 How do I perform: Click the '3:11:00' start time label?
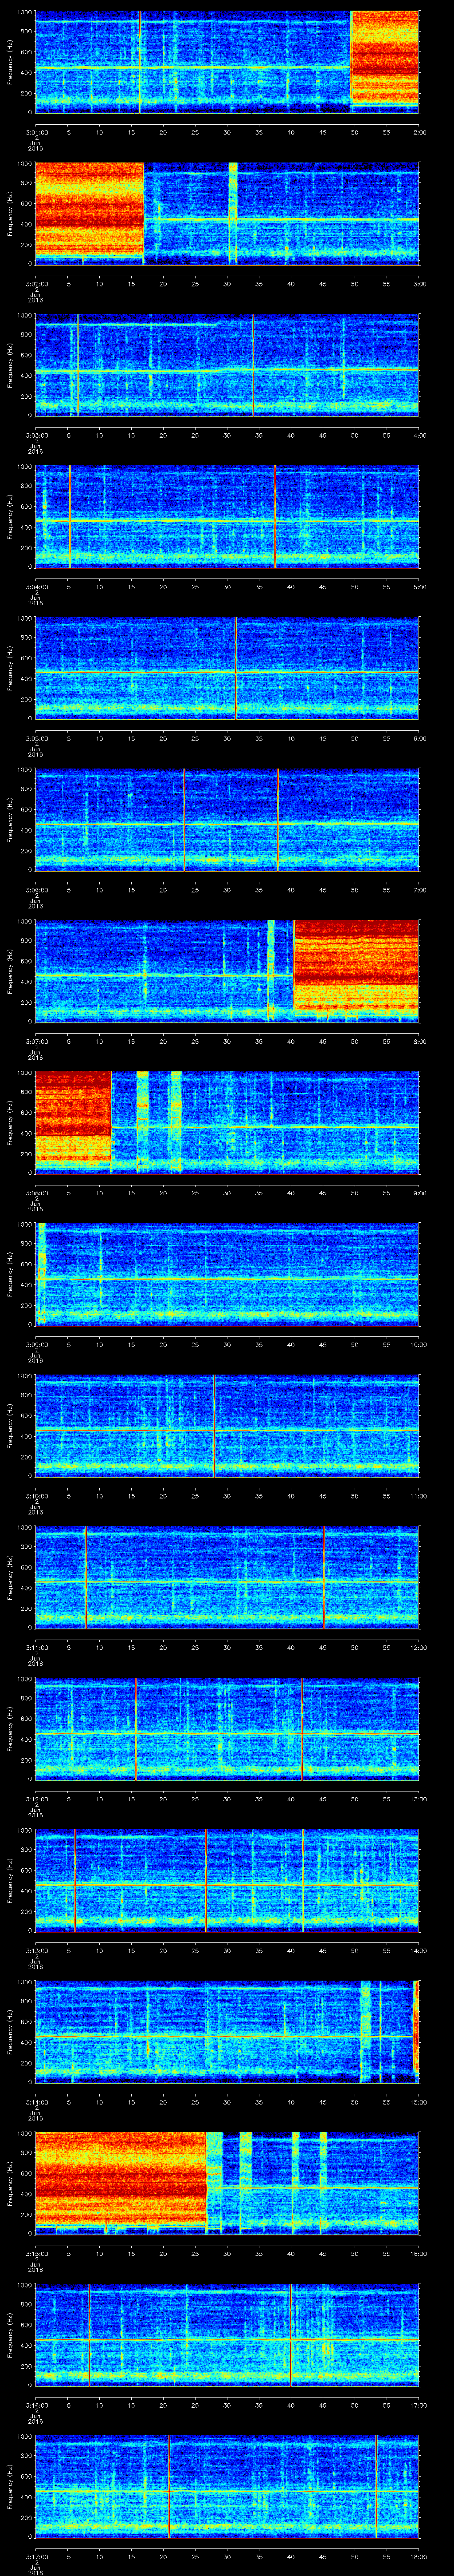36,1647
